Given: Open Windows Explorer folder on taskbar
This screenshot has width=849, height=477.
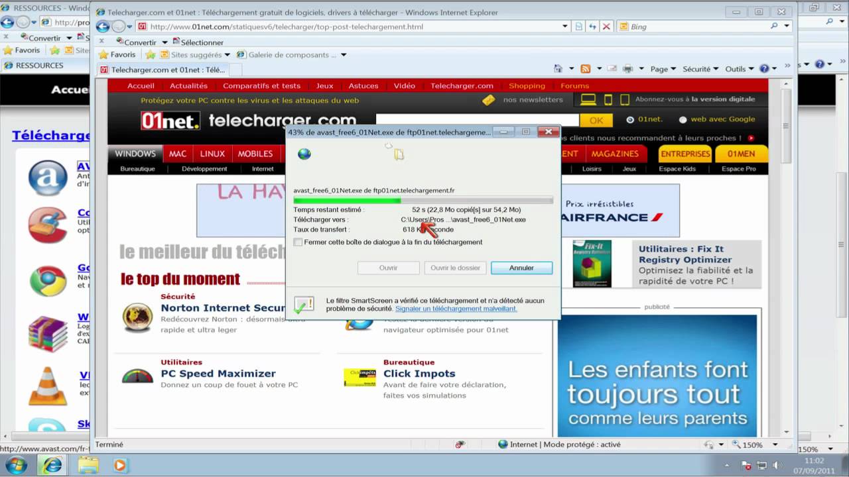Looking at the screenshot, I should click(88, 465).
